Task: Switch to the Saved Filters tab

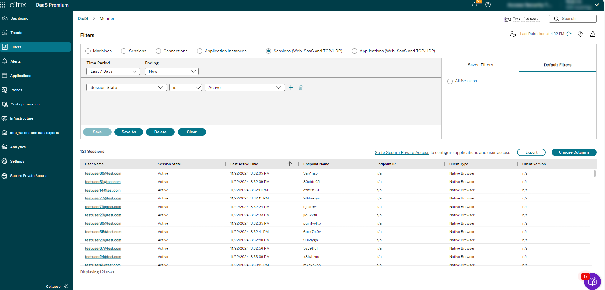Action: pyautogui.click(x=480, y=65)
